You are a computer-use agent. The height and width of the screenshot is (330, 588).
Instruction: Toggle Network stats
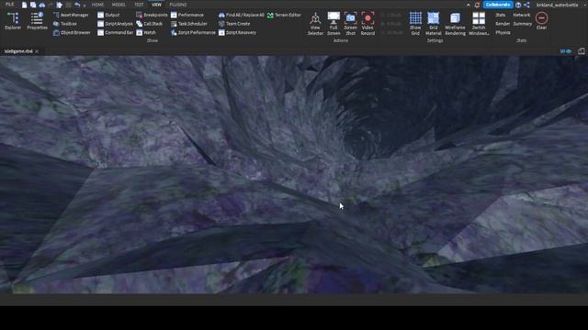[522, 15]
